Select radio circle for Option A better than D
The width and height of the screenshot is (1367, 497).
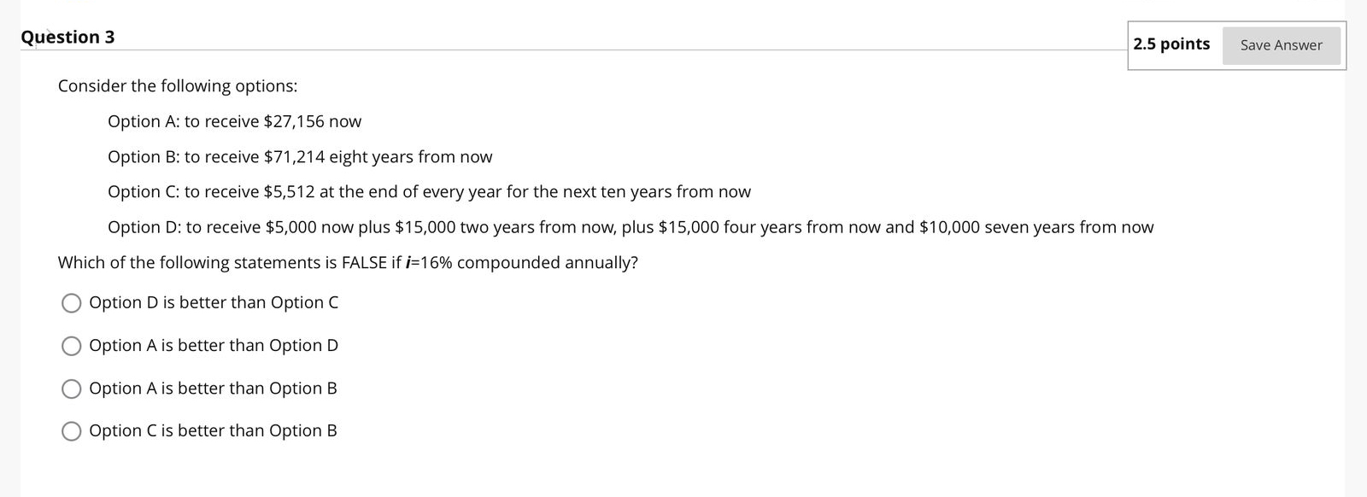72,346
